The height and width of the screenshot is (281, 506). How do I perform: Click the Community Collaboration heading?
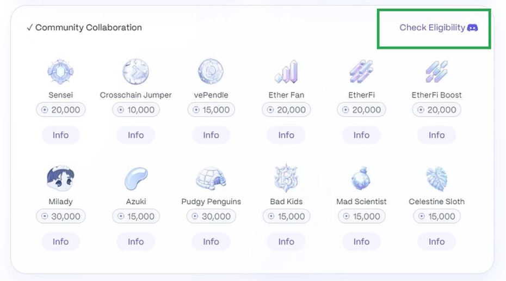pyautogui.click(x=84, y=27)
